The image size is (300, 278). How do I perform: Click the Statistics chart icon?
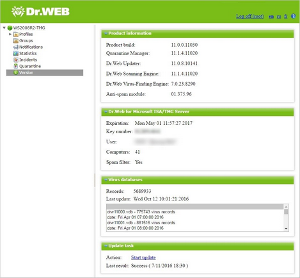pyautogui.click(x=16, y=53)
